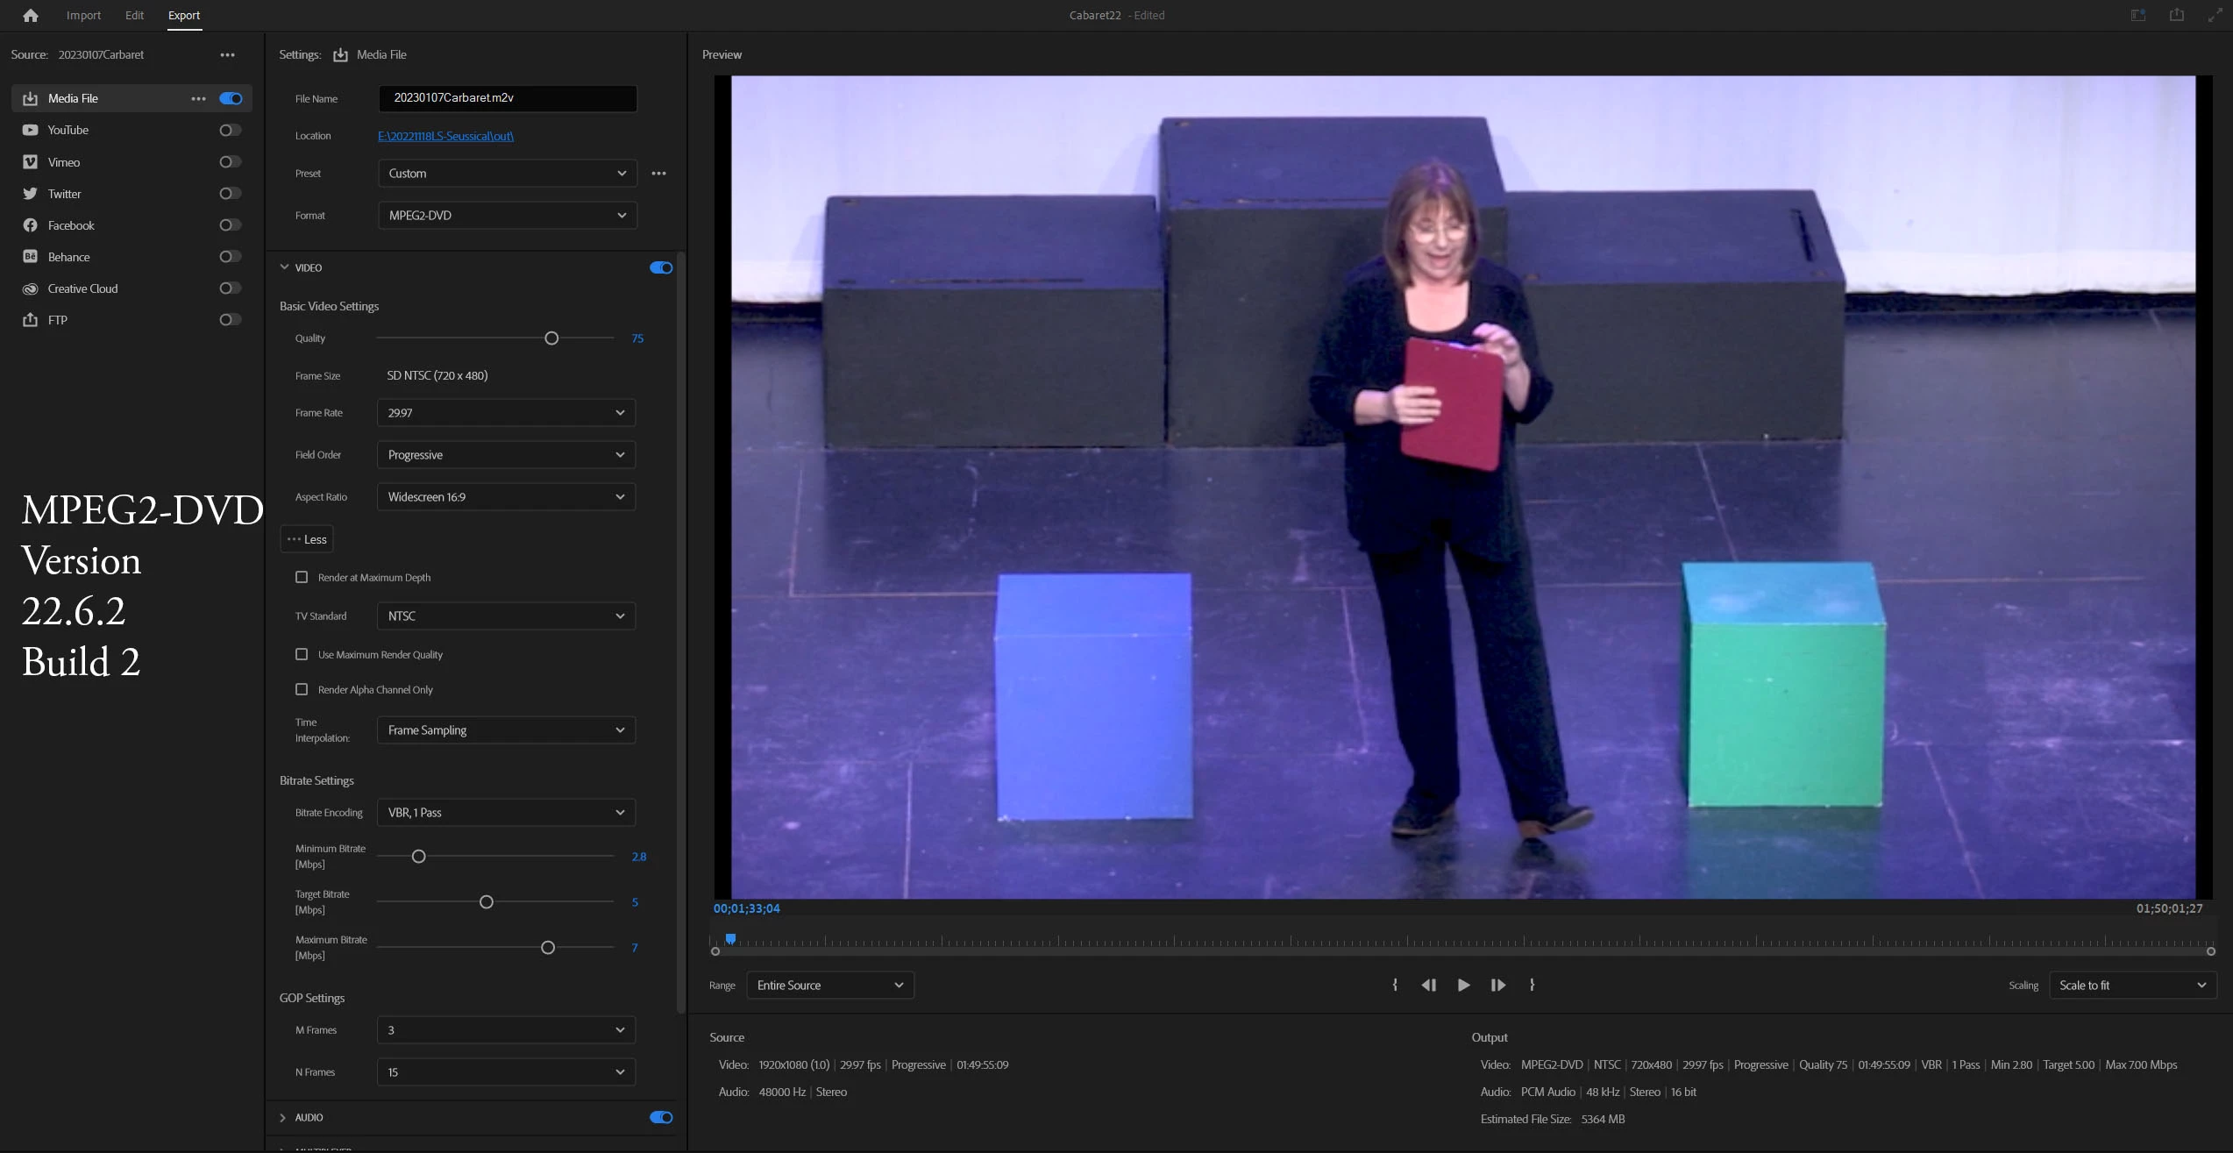Check Render at Maximum Depth
Screen dimensions: 2233x1153
[302, 577]
